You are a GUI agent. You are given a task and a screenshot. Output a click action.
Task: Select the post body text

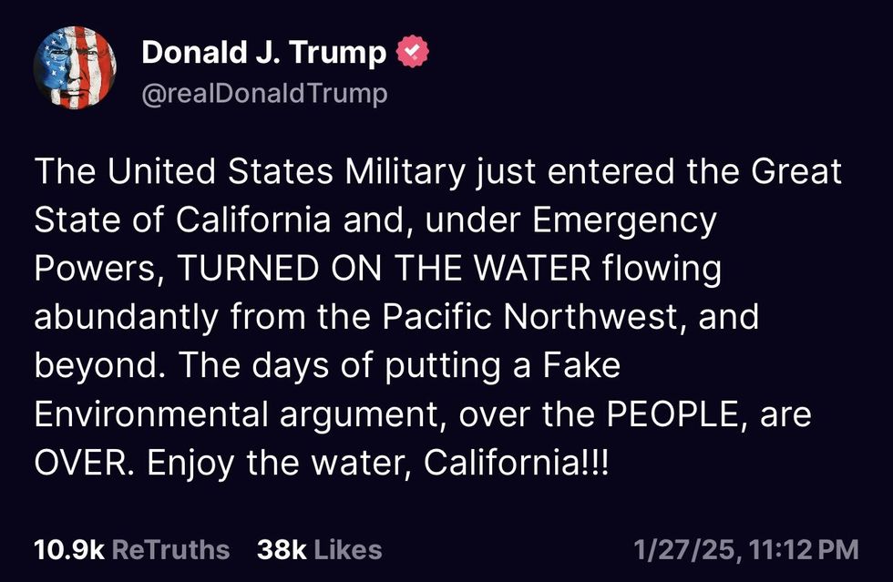(x=437, y=314)
